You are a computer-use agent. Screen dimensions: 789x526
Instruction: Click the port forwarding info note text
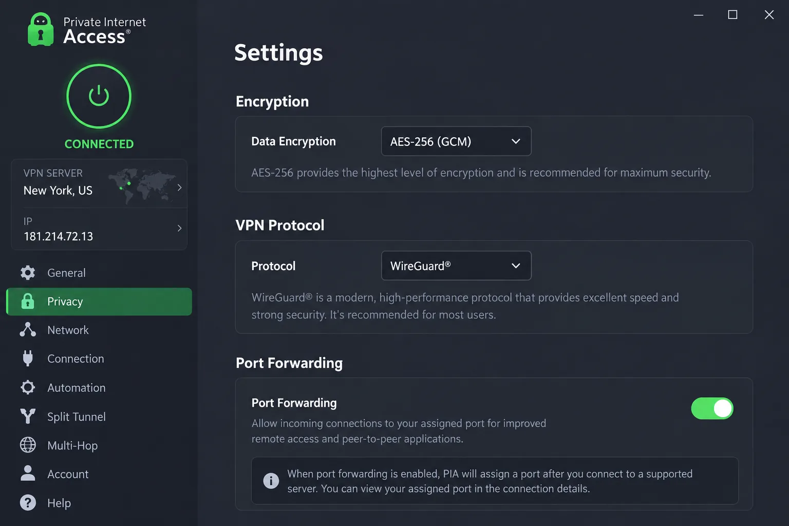(490, 481)
